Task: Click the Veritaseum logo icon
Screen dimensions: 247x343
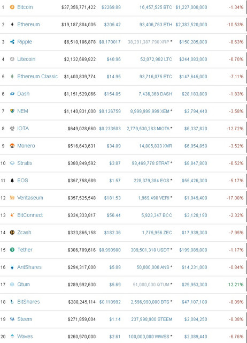Action: coord(12,198)
